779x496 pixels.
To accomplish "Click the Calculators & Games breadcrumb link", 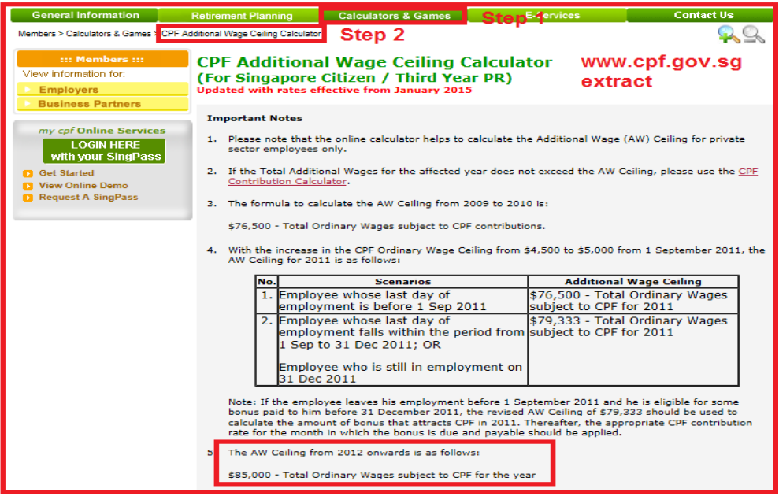I will click(108, 34).
